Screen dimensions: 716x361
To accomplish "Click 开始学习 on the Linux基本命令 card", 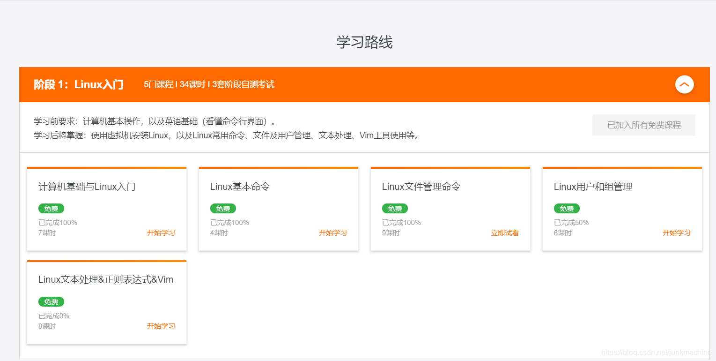I will coord(332,232).
